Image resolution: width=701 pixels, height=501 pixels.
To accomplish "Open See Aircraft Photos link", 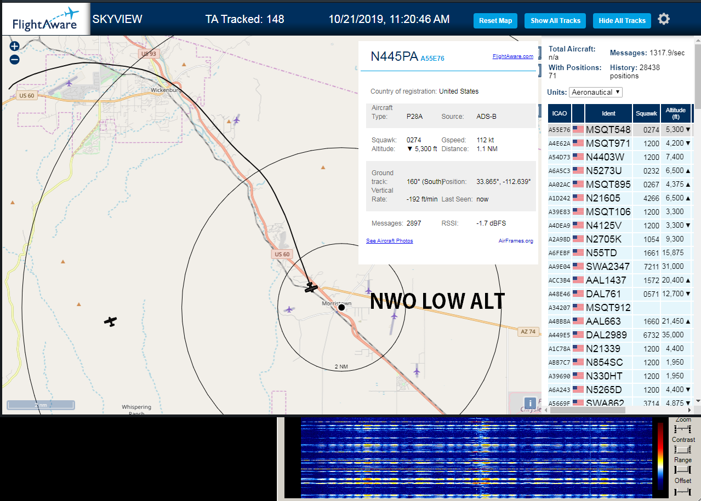I will click(390, 241).
